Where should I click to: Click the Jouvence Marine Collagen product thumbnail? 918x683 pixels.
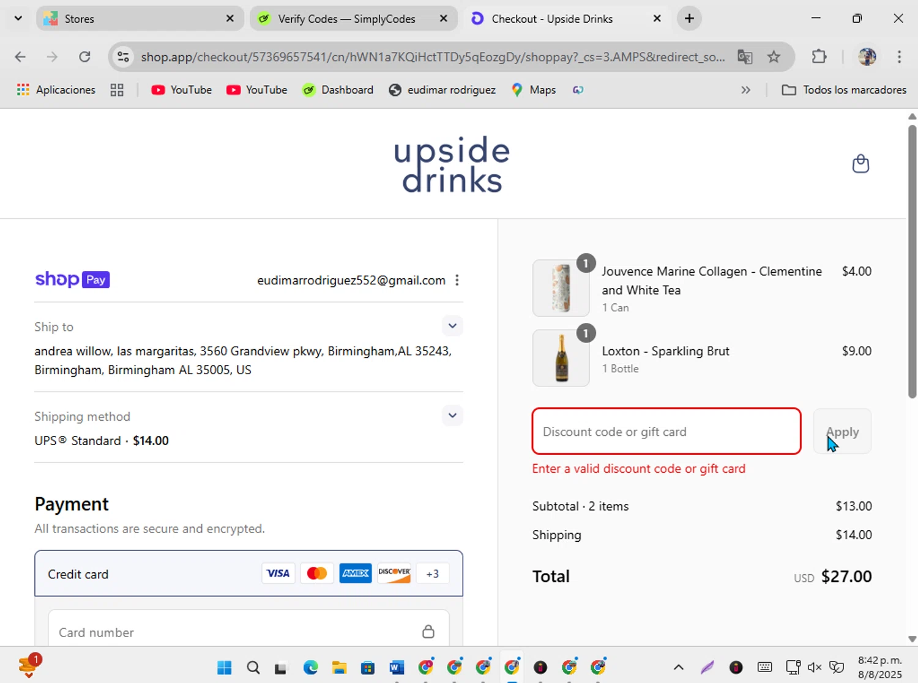(561, 287)
